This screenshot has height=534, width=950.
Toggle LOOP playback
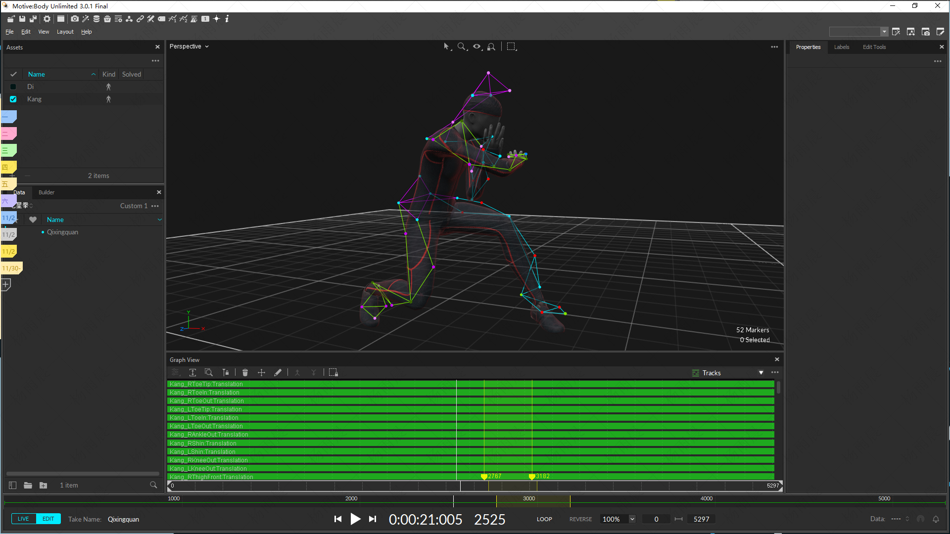[544, 519]
